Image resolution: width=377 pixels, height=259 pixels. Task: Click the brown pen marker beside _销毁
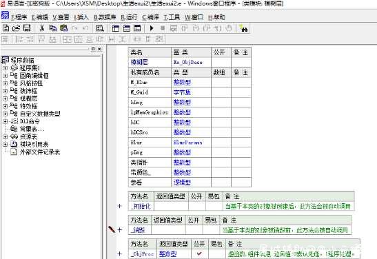click(x=112, y=229)
